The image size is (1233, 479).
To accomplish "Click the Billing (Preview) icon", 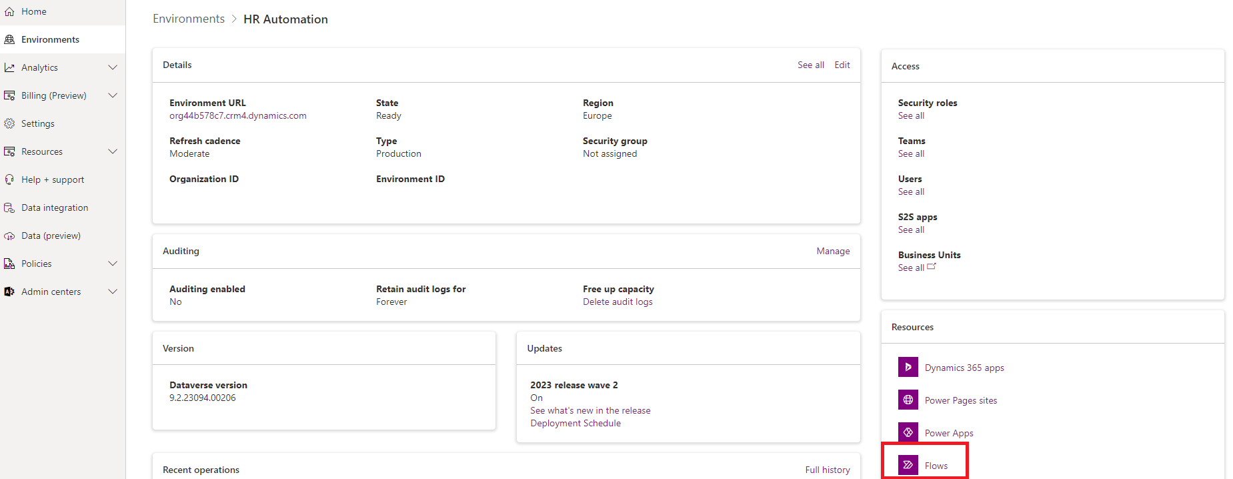I will (9, 95).
